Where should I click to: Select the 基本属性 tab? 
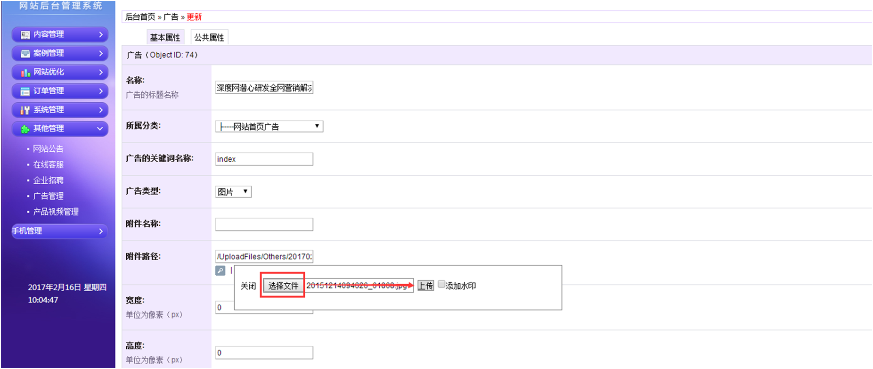click(x=165, y=37)
